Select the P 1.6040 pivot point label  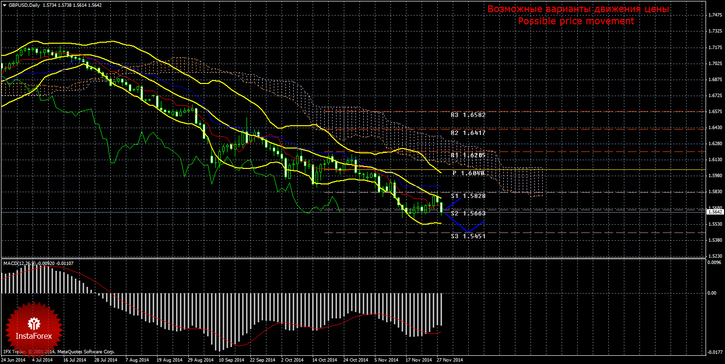pos(469,173)
